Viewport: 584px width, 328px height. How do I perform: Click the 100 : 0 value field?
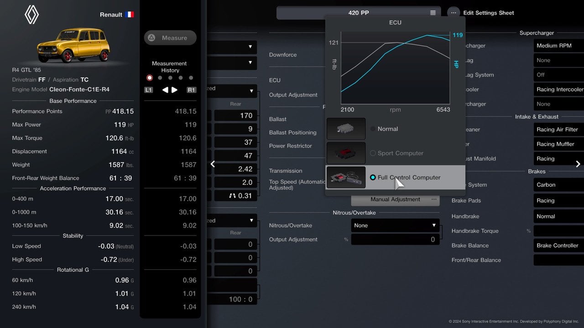click(231, 299)
